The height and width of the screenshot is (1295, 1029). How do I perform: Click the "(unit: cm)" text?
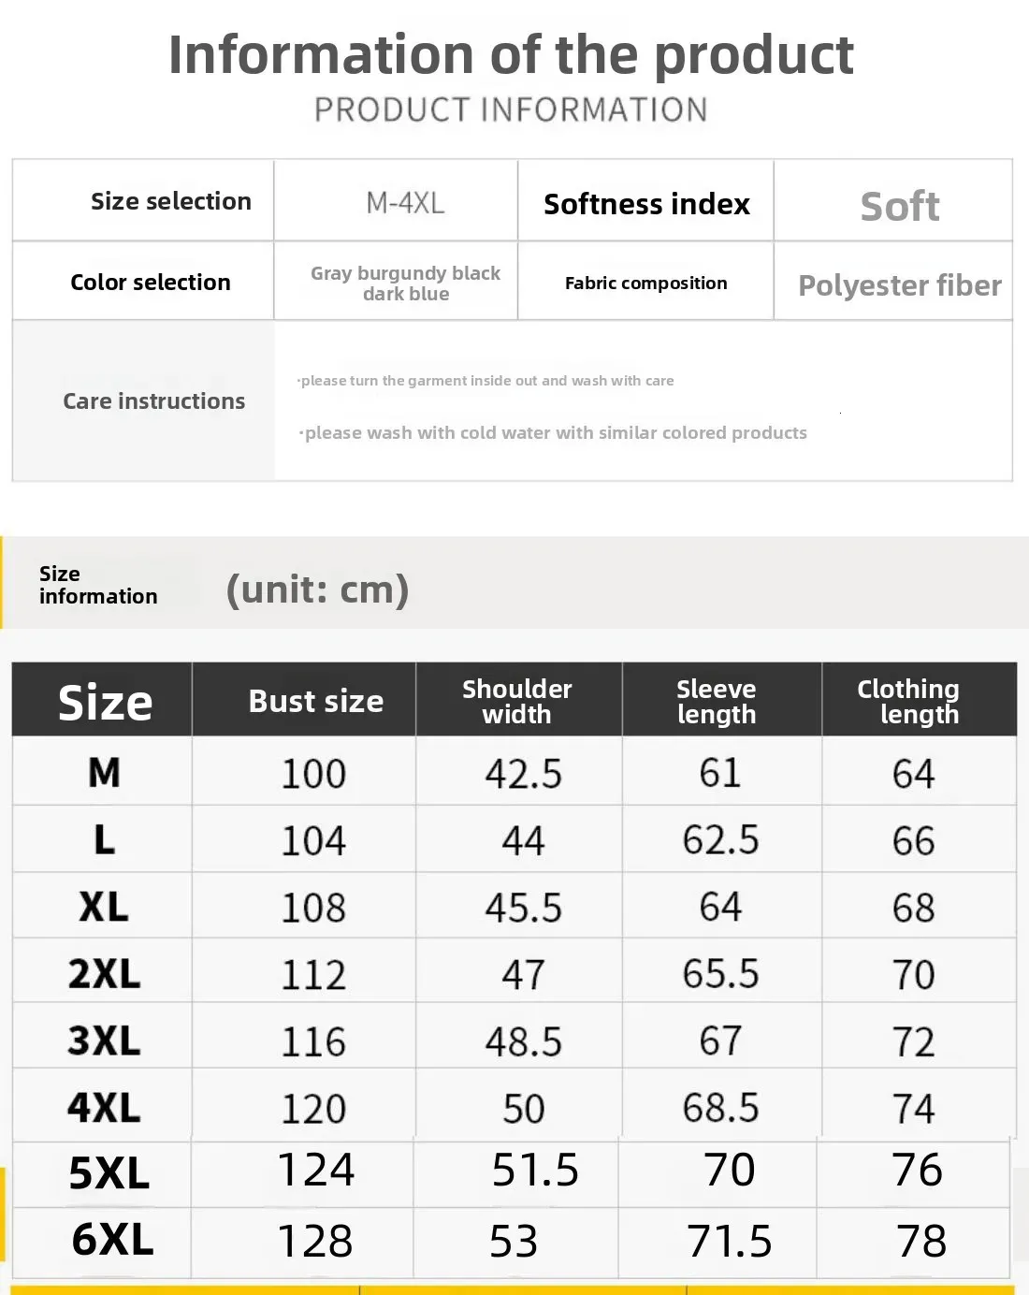tap(317, 589)
